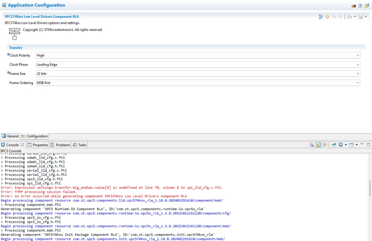Click the generate code icon at top right
This screenshot has height=241, width=372.
pyautogui.click(x=367, y=6)
